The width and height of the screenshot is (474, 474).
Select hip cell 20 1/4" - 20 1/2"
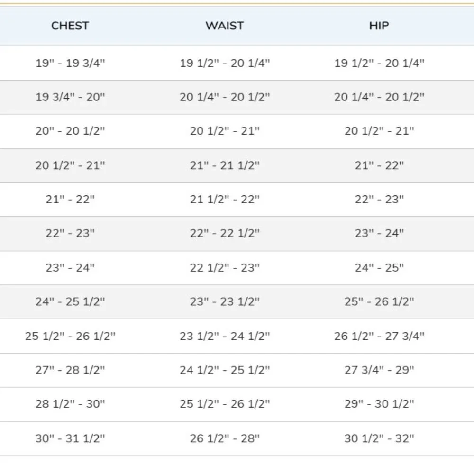[x=379, y=97]
